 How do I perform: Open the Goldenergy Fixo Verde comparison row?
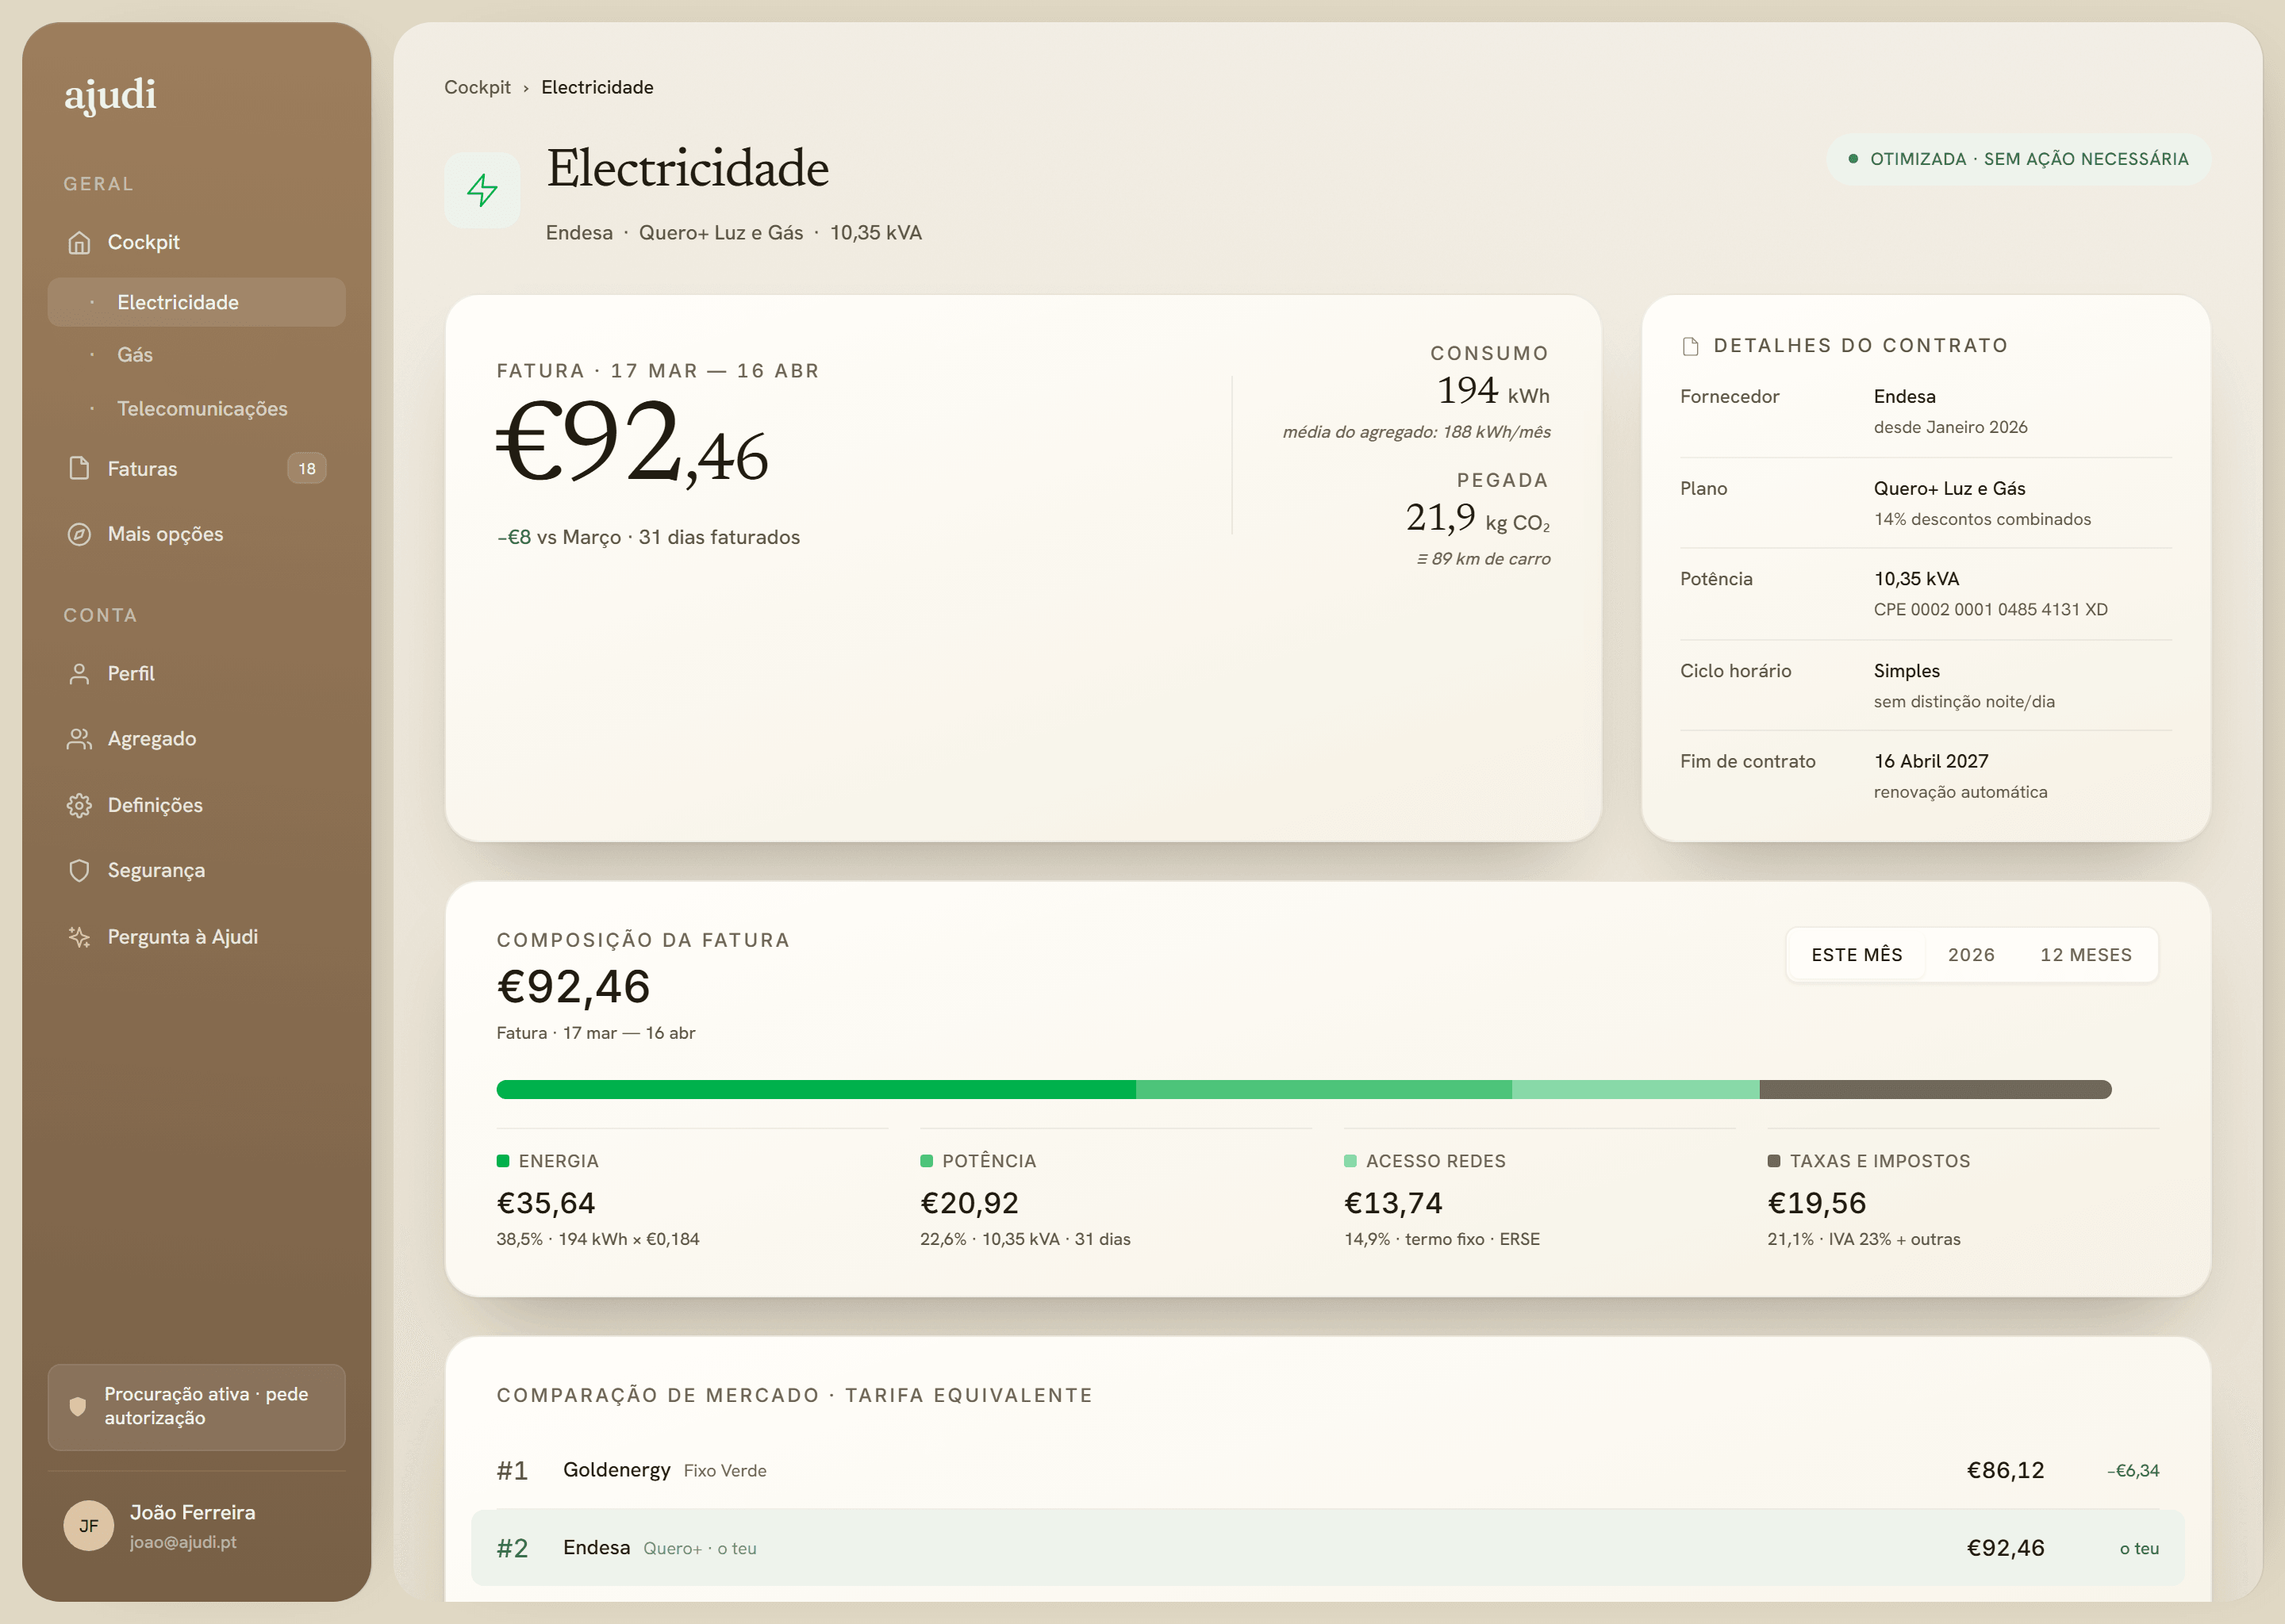1327,1470
